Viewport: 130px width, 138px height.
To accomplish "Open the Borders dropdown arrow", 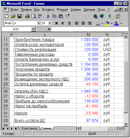I will [x=102, y=23].
